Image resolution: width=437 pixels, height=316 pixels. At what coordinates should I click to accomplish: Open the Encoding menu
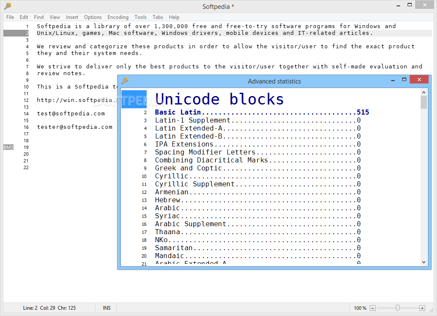click(x=118, y=17)
